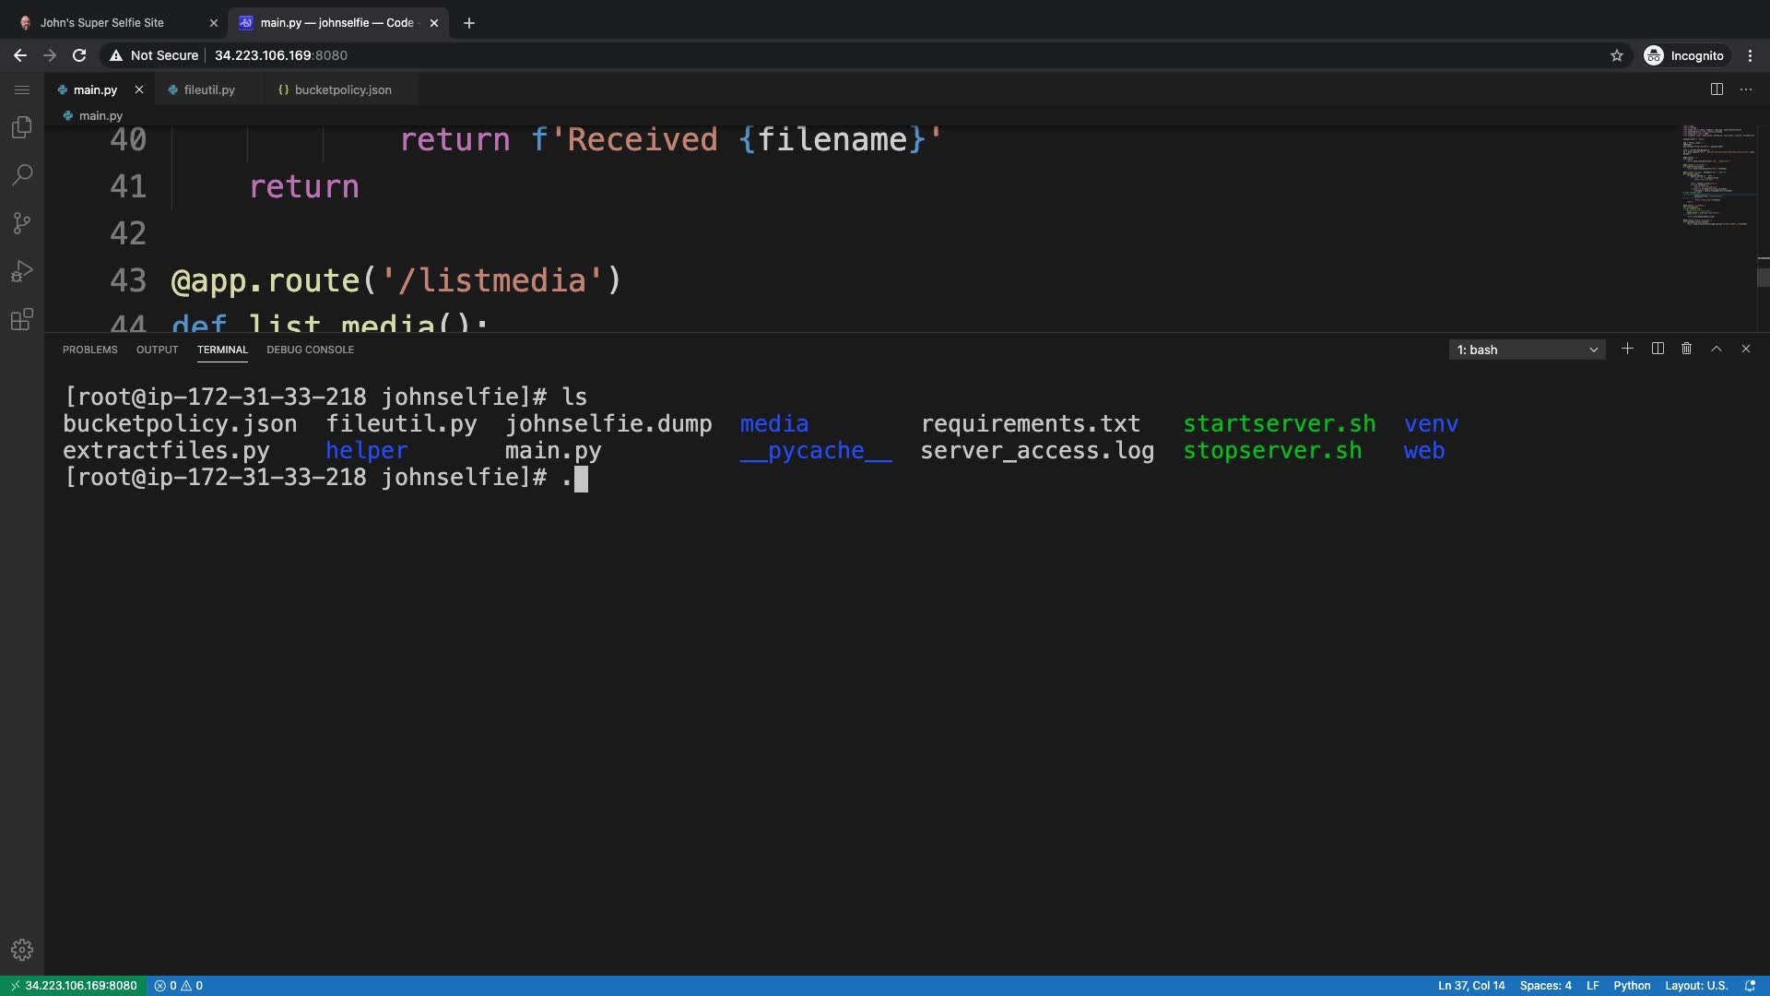Screen dimensions: 1770x996
Task: Click the editor minimap code preview
Action: 1717,175
